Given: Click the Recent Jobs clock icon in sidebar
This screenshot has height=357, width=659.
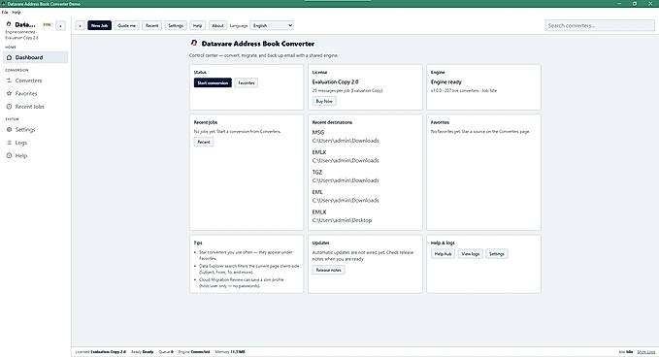Looking at the screenshot, I should point(10,107).
